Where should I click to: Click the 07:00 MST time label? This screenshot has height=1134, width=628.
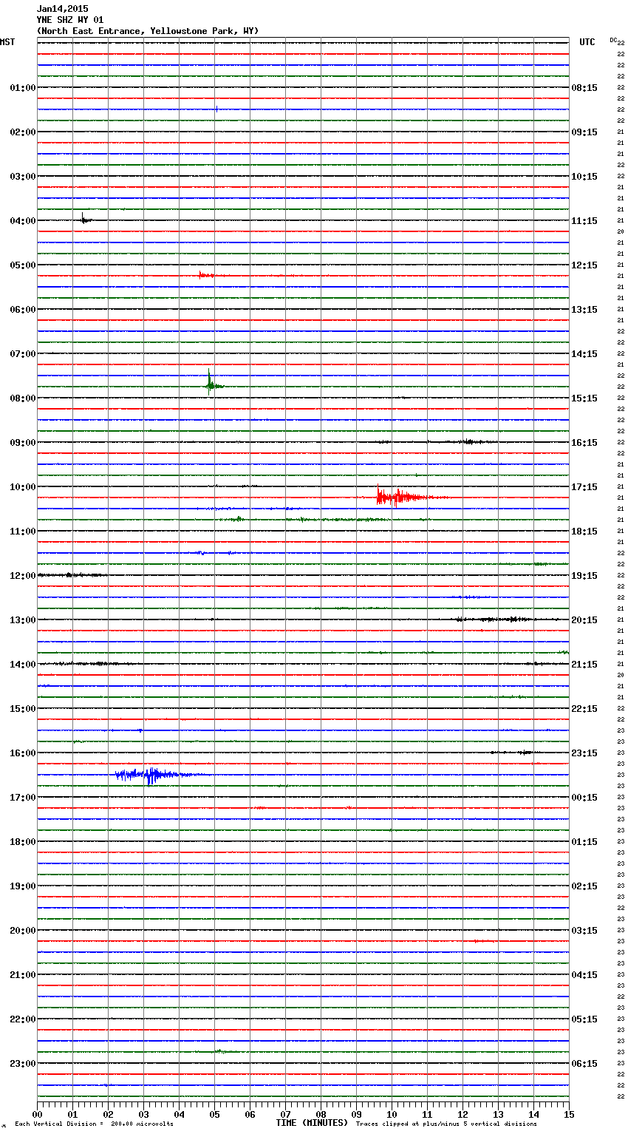[22, 354]
